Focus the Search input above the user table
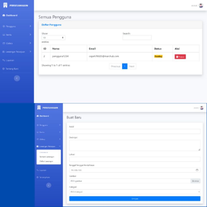207x207 pixels. tap(137, 38)
